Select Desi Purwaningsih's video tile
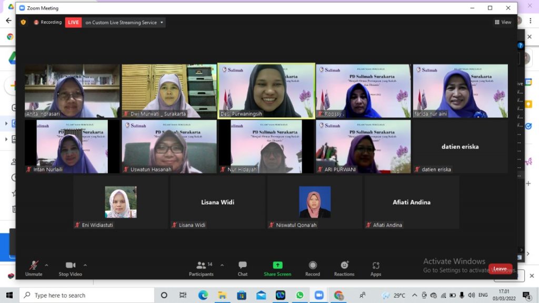The height and width of the screenshot is (303, 539). pyautogui.click(x=266, y=91)
